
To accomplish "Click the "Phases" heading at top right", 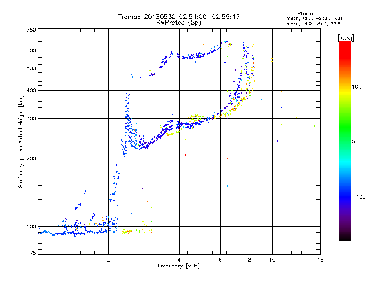I will 305,14.
